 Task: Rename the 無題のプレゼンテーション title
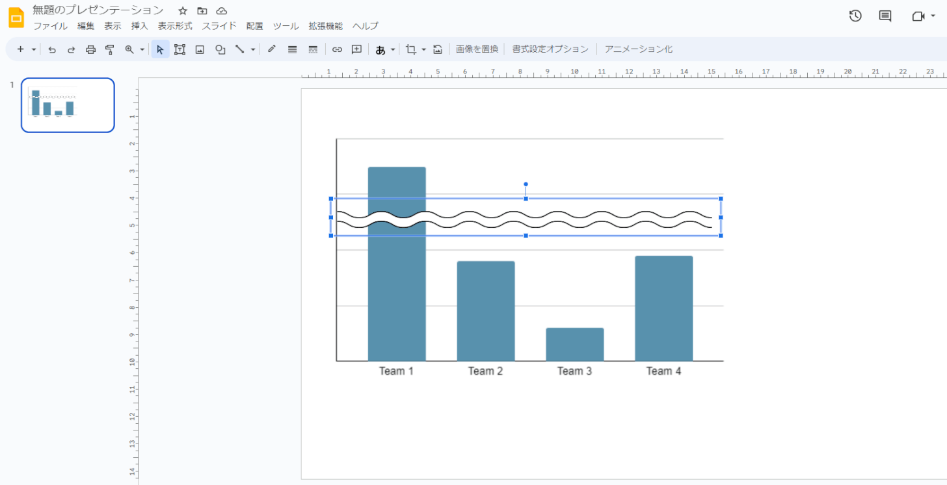98,10
